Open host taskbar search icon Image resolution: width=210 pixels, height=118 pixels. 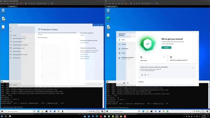pyautogui.click(x=6, y=116)
